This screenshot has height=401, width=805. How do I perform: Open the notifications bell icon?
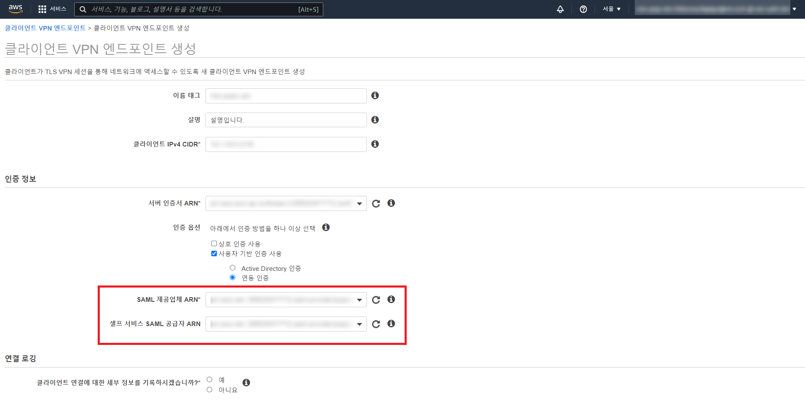click(560, 9)
